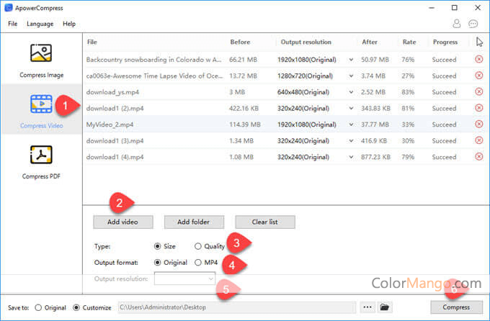Viewport: 490px width, 321px height.
Task: Select the Compress Video sidebar icon
Action: pos(41,105)
